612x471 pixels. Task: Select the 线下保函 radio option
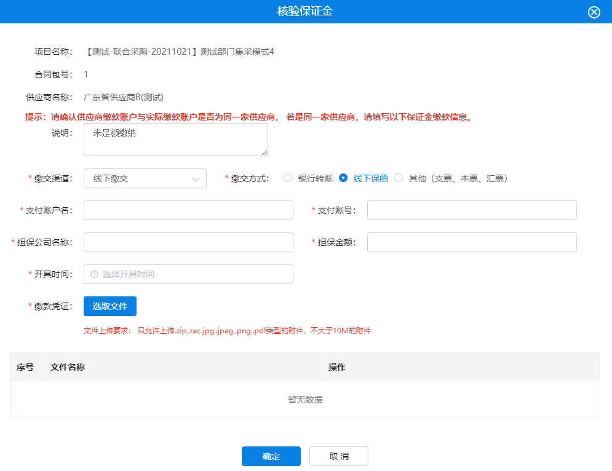(x=343, y=178)
